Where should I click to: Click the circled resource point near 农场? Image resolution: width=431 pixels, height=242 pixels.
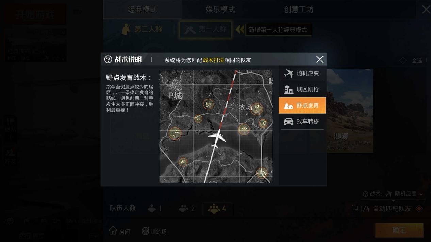point(257,109)
